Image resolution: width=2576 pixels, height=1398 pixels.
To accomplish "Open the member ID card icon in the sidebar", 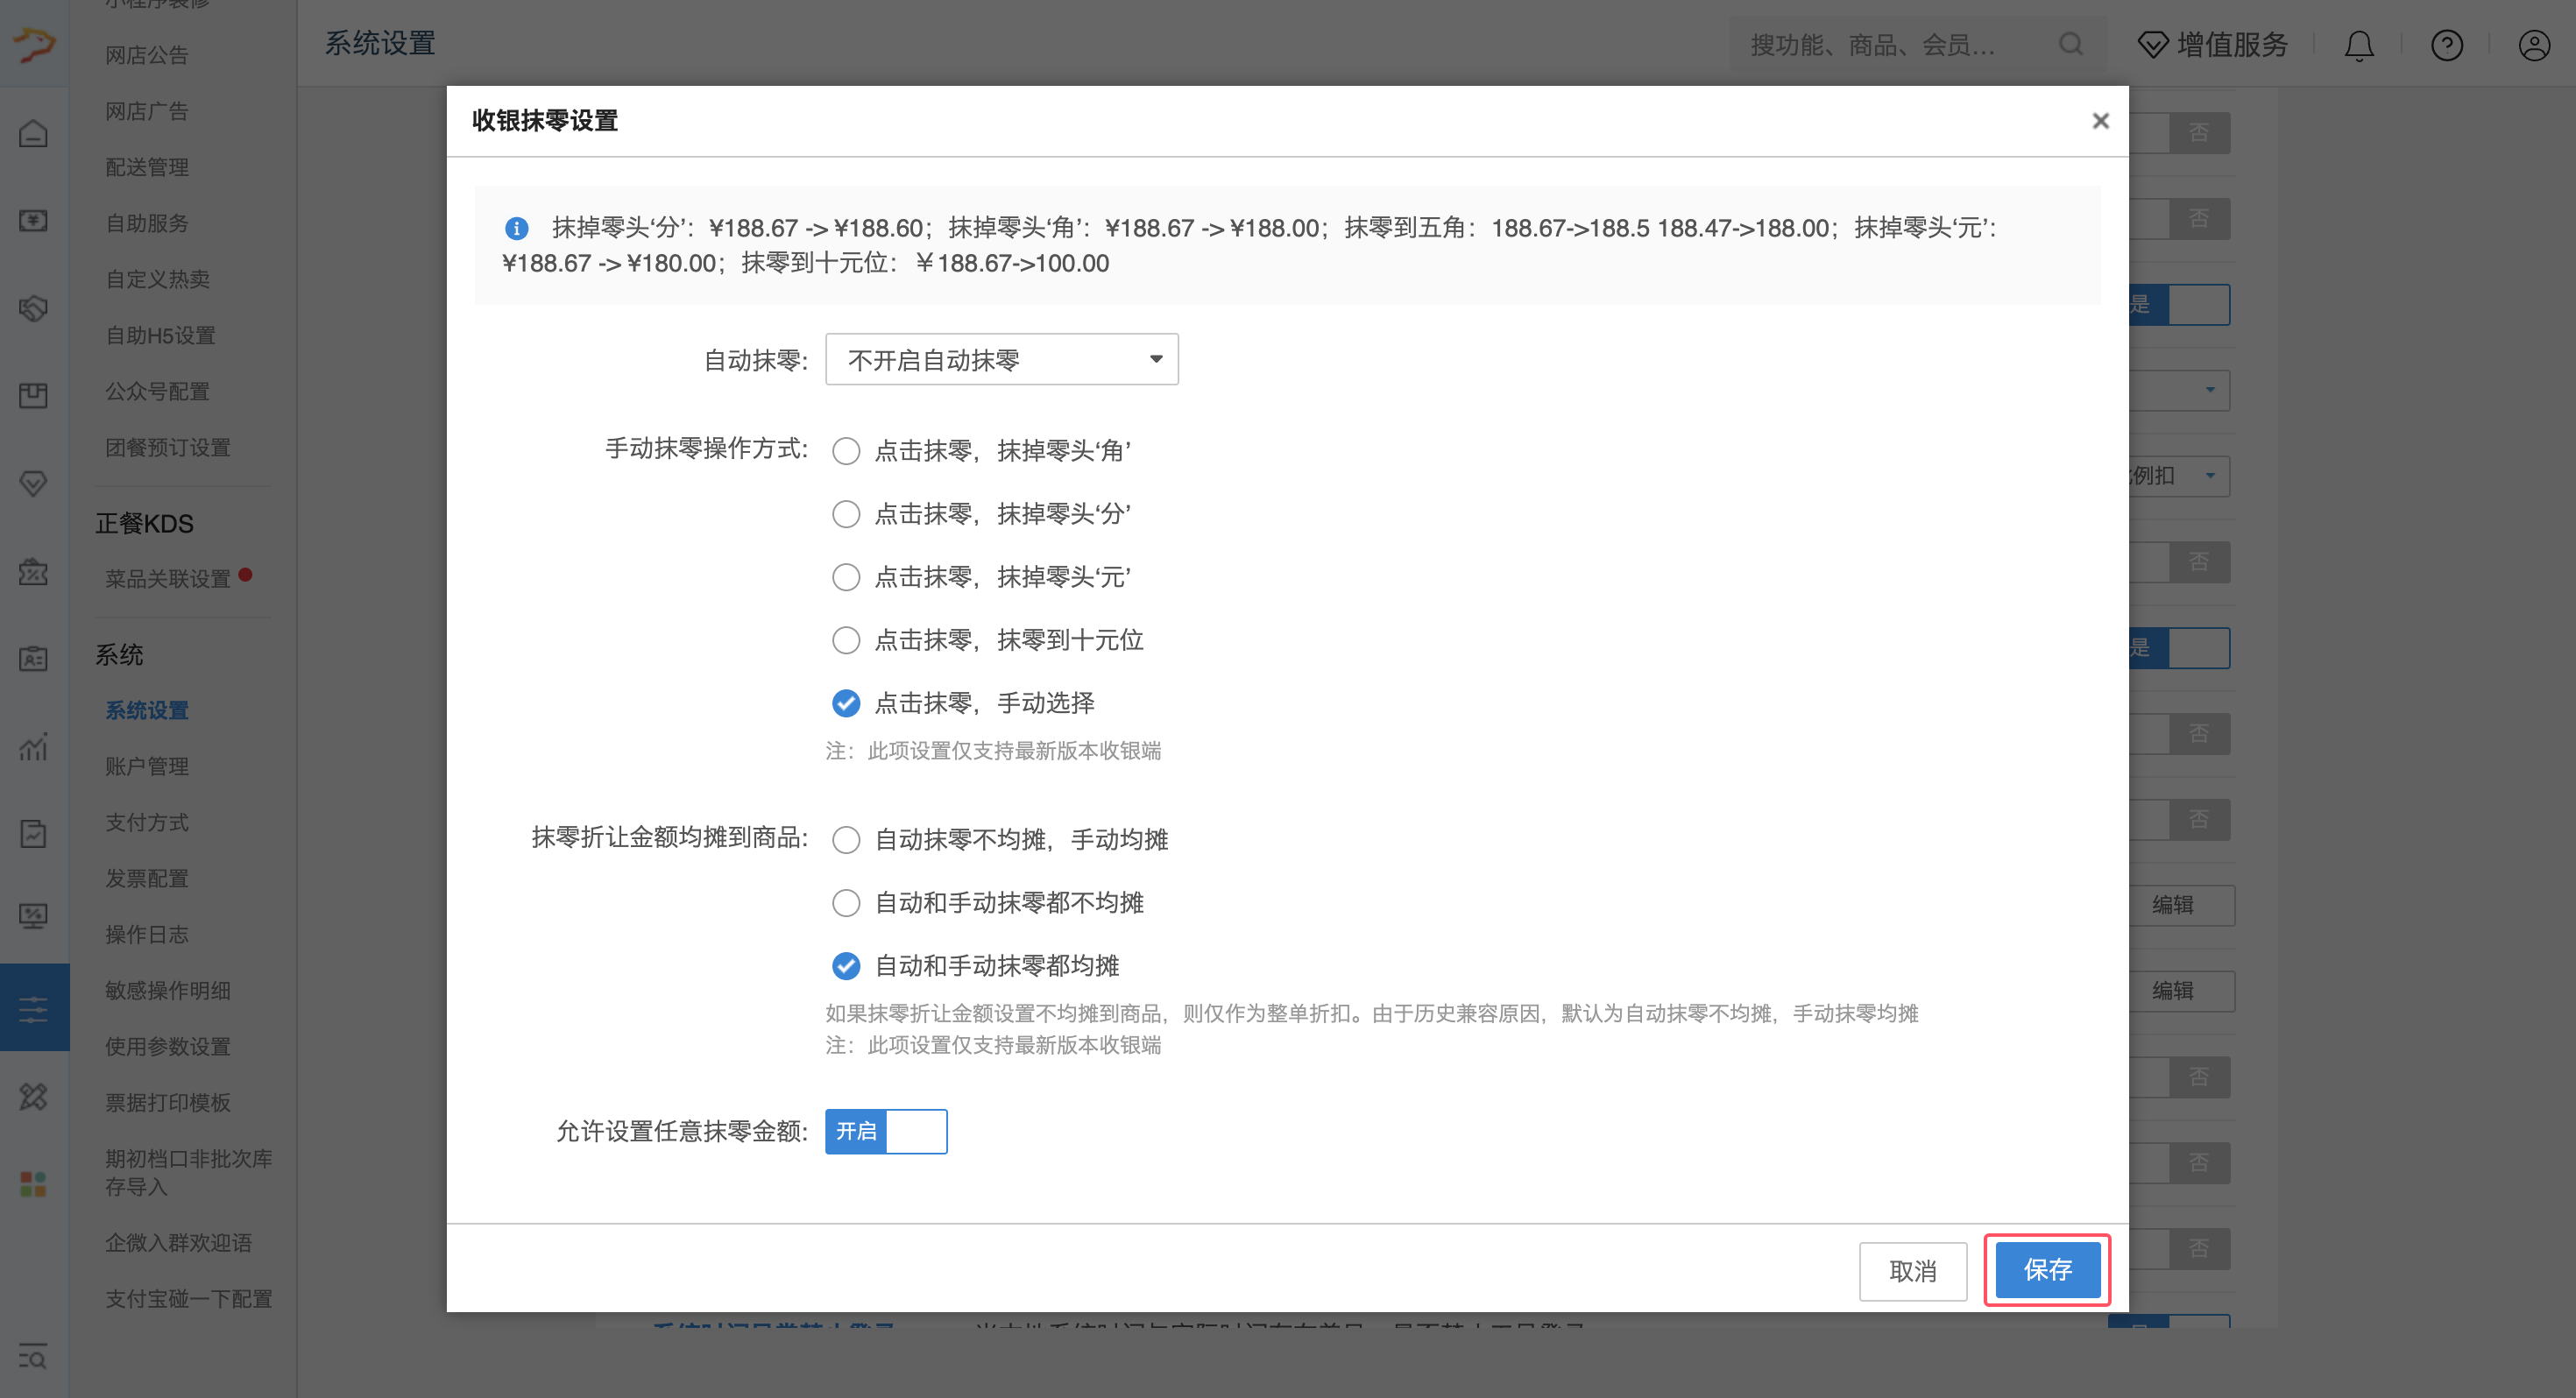I will pyautogui.click(x=33, y=659).
